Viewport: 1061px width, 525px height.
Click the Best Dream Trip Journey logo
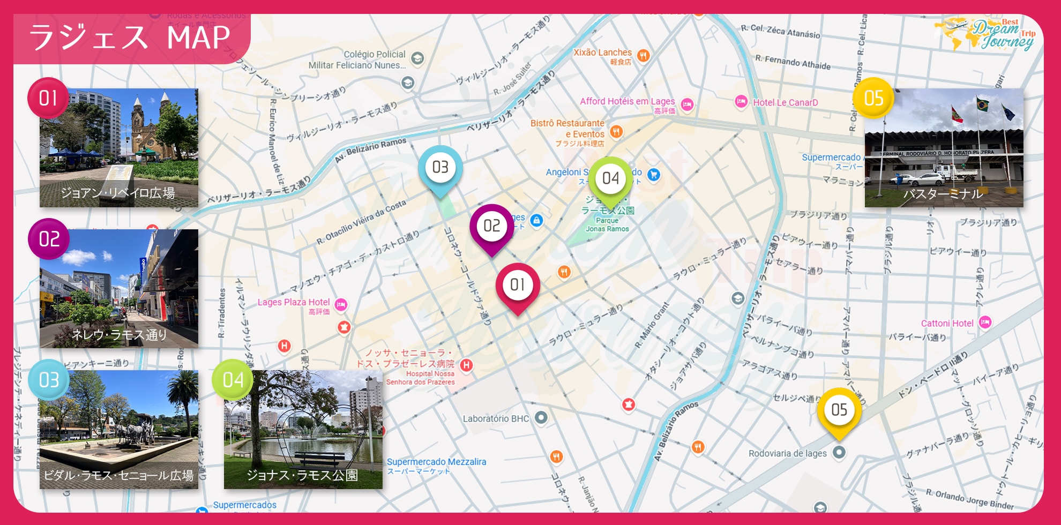tap(986, 34)
